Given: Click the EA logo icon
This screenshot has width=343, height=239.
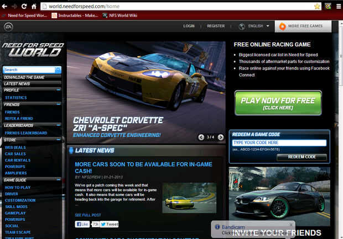Looking at the screenshot, I should [8, 27].
